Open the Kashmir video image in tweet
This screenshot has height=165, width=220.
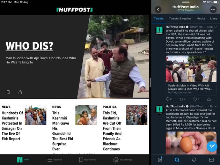[191, 69]
